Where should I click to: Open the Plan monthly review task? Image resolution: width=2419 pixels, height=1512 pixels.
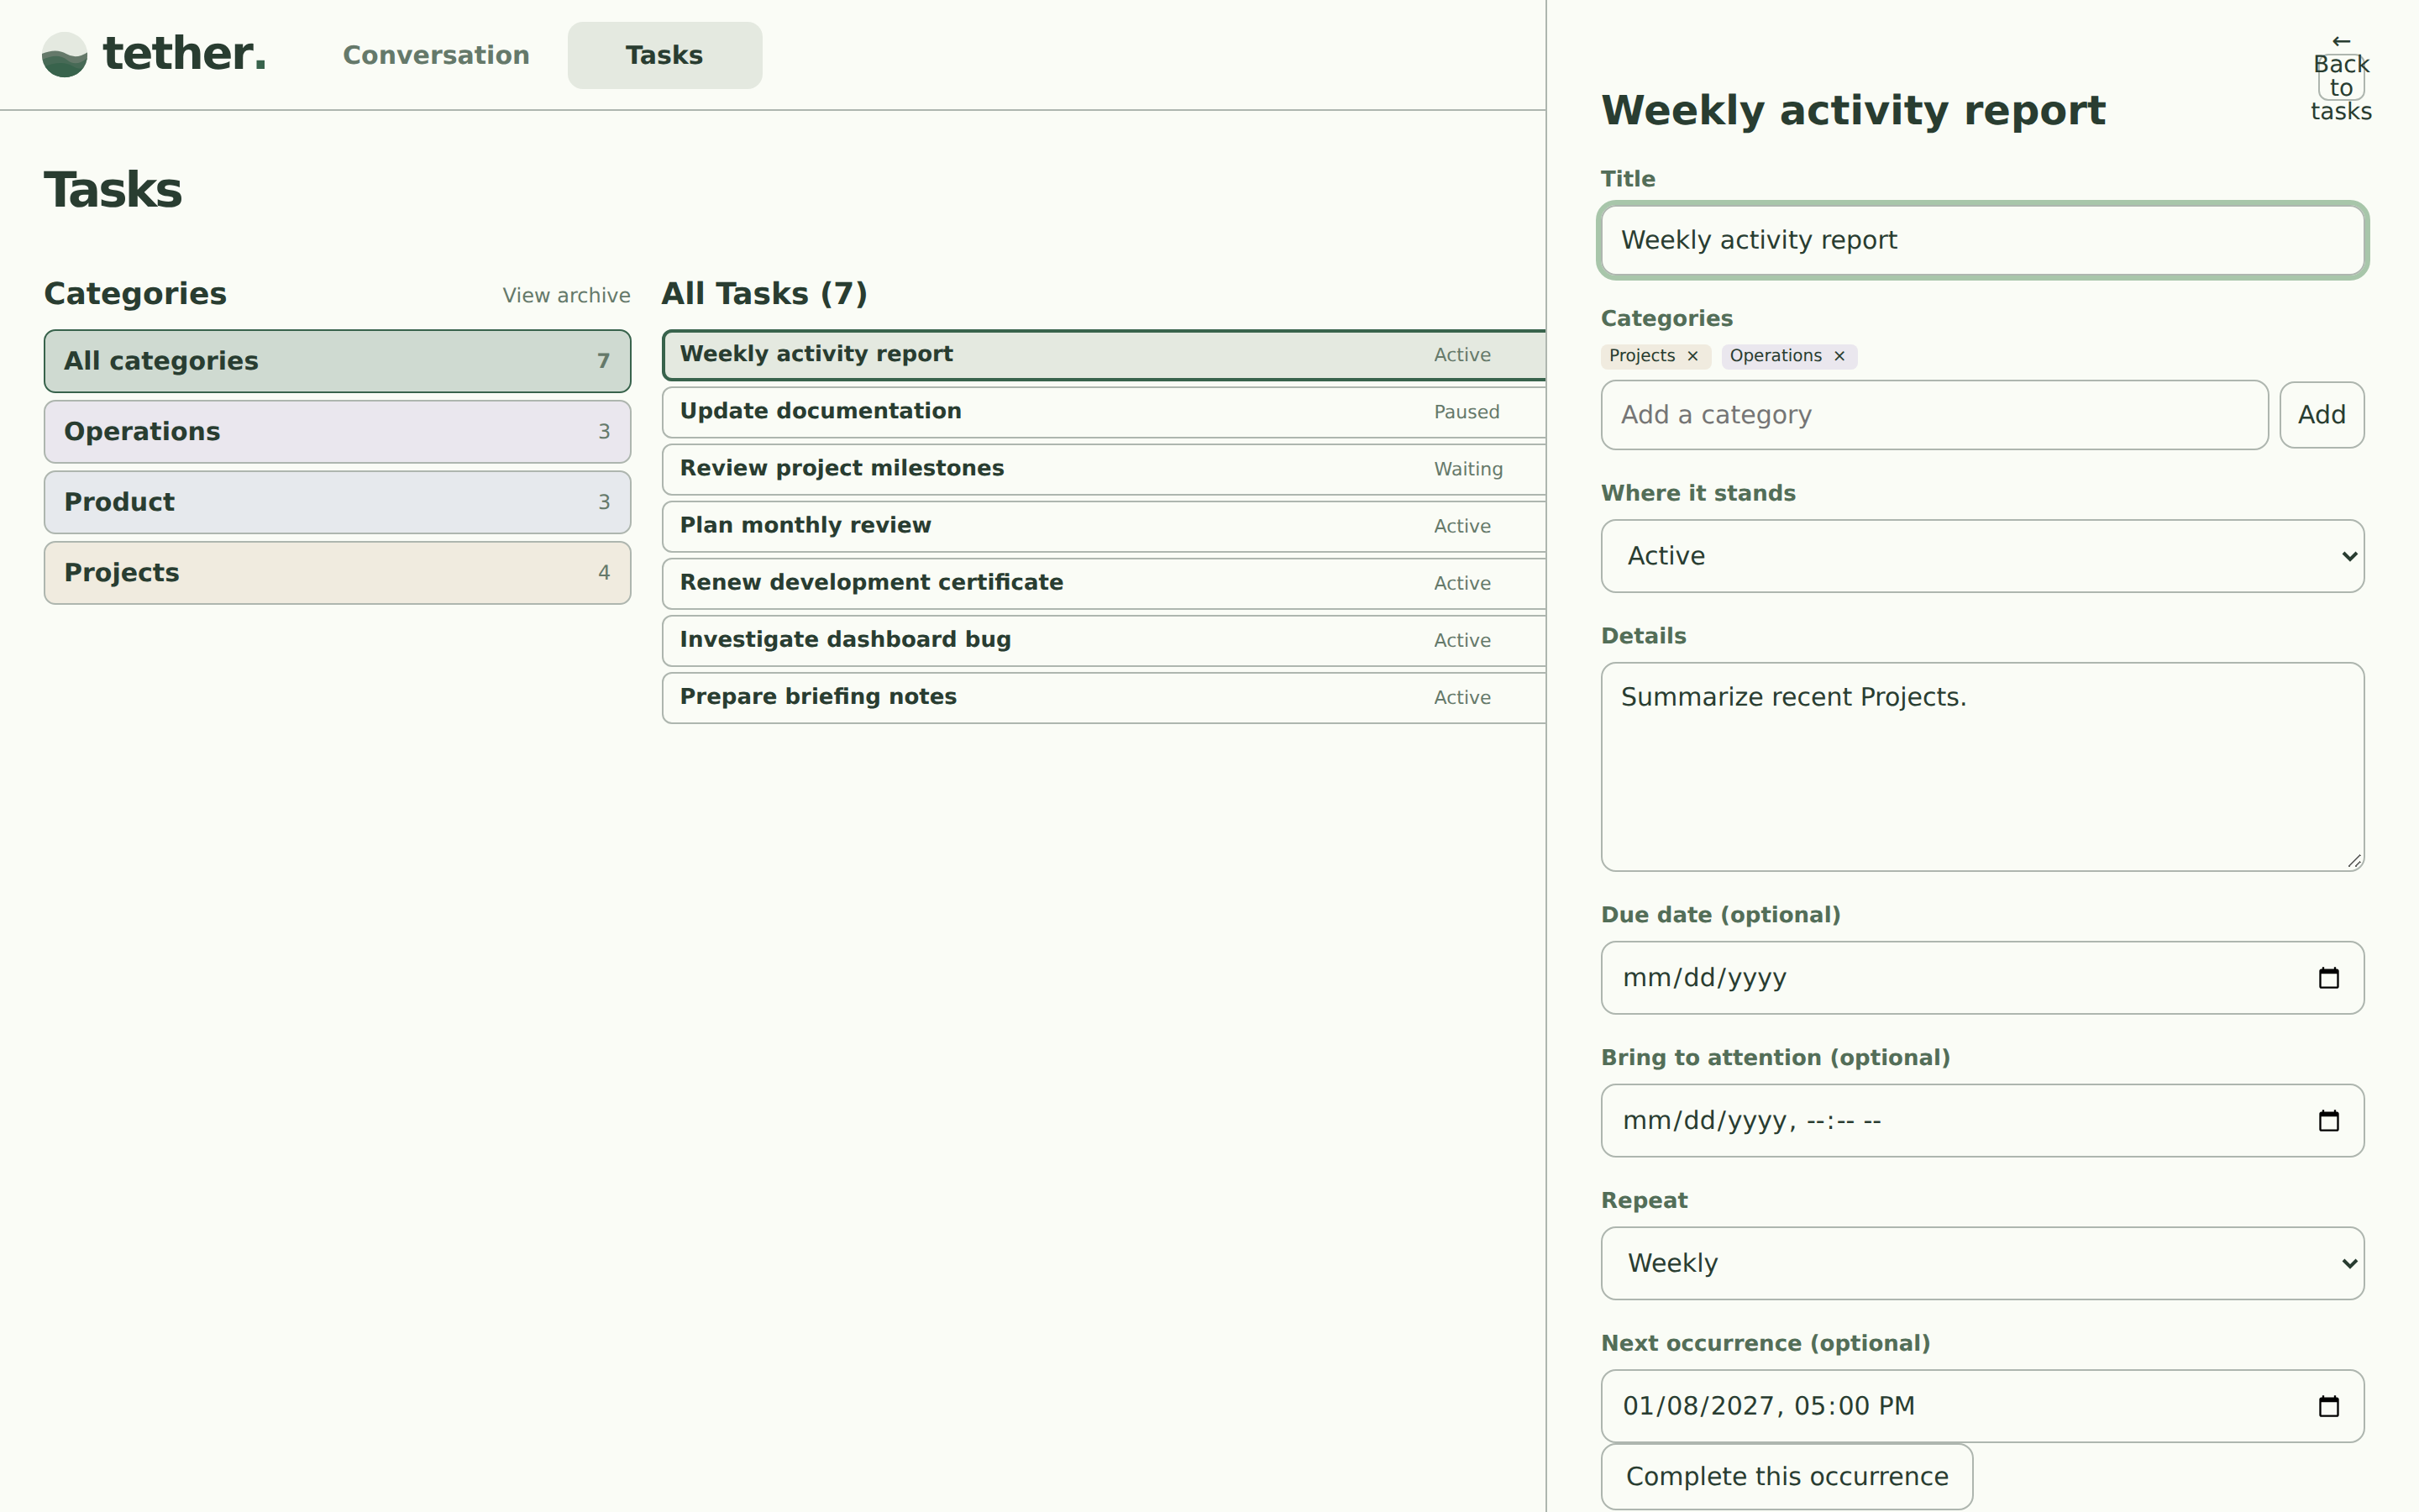tap(1104, 526)
